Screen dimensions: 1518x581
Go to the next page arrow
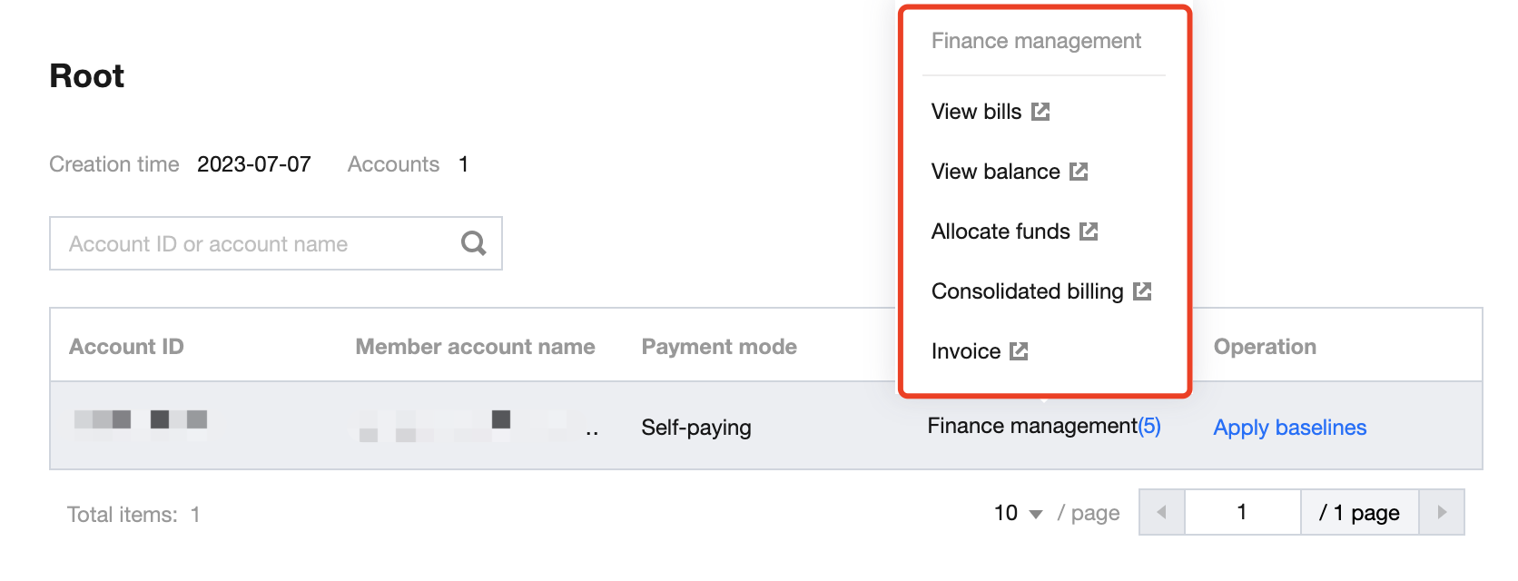[1442, 513]
